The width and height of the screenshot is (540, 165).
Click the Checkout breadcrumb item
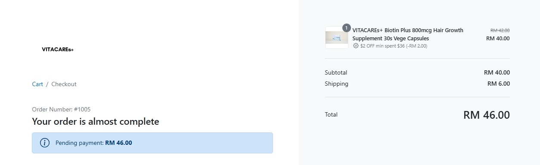64,84
